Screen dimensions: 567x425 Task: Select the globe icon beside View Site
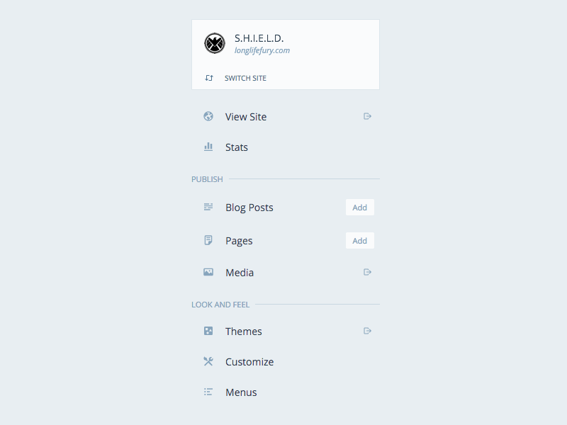(x=208, y=116)
